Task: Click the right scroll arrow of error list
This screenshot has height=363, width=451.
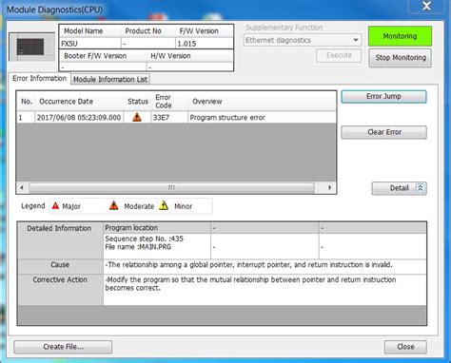Action: [329, 187]
